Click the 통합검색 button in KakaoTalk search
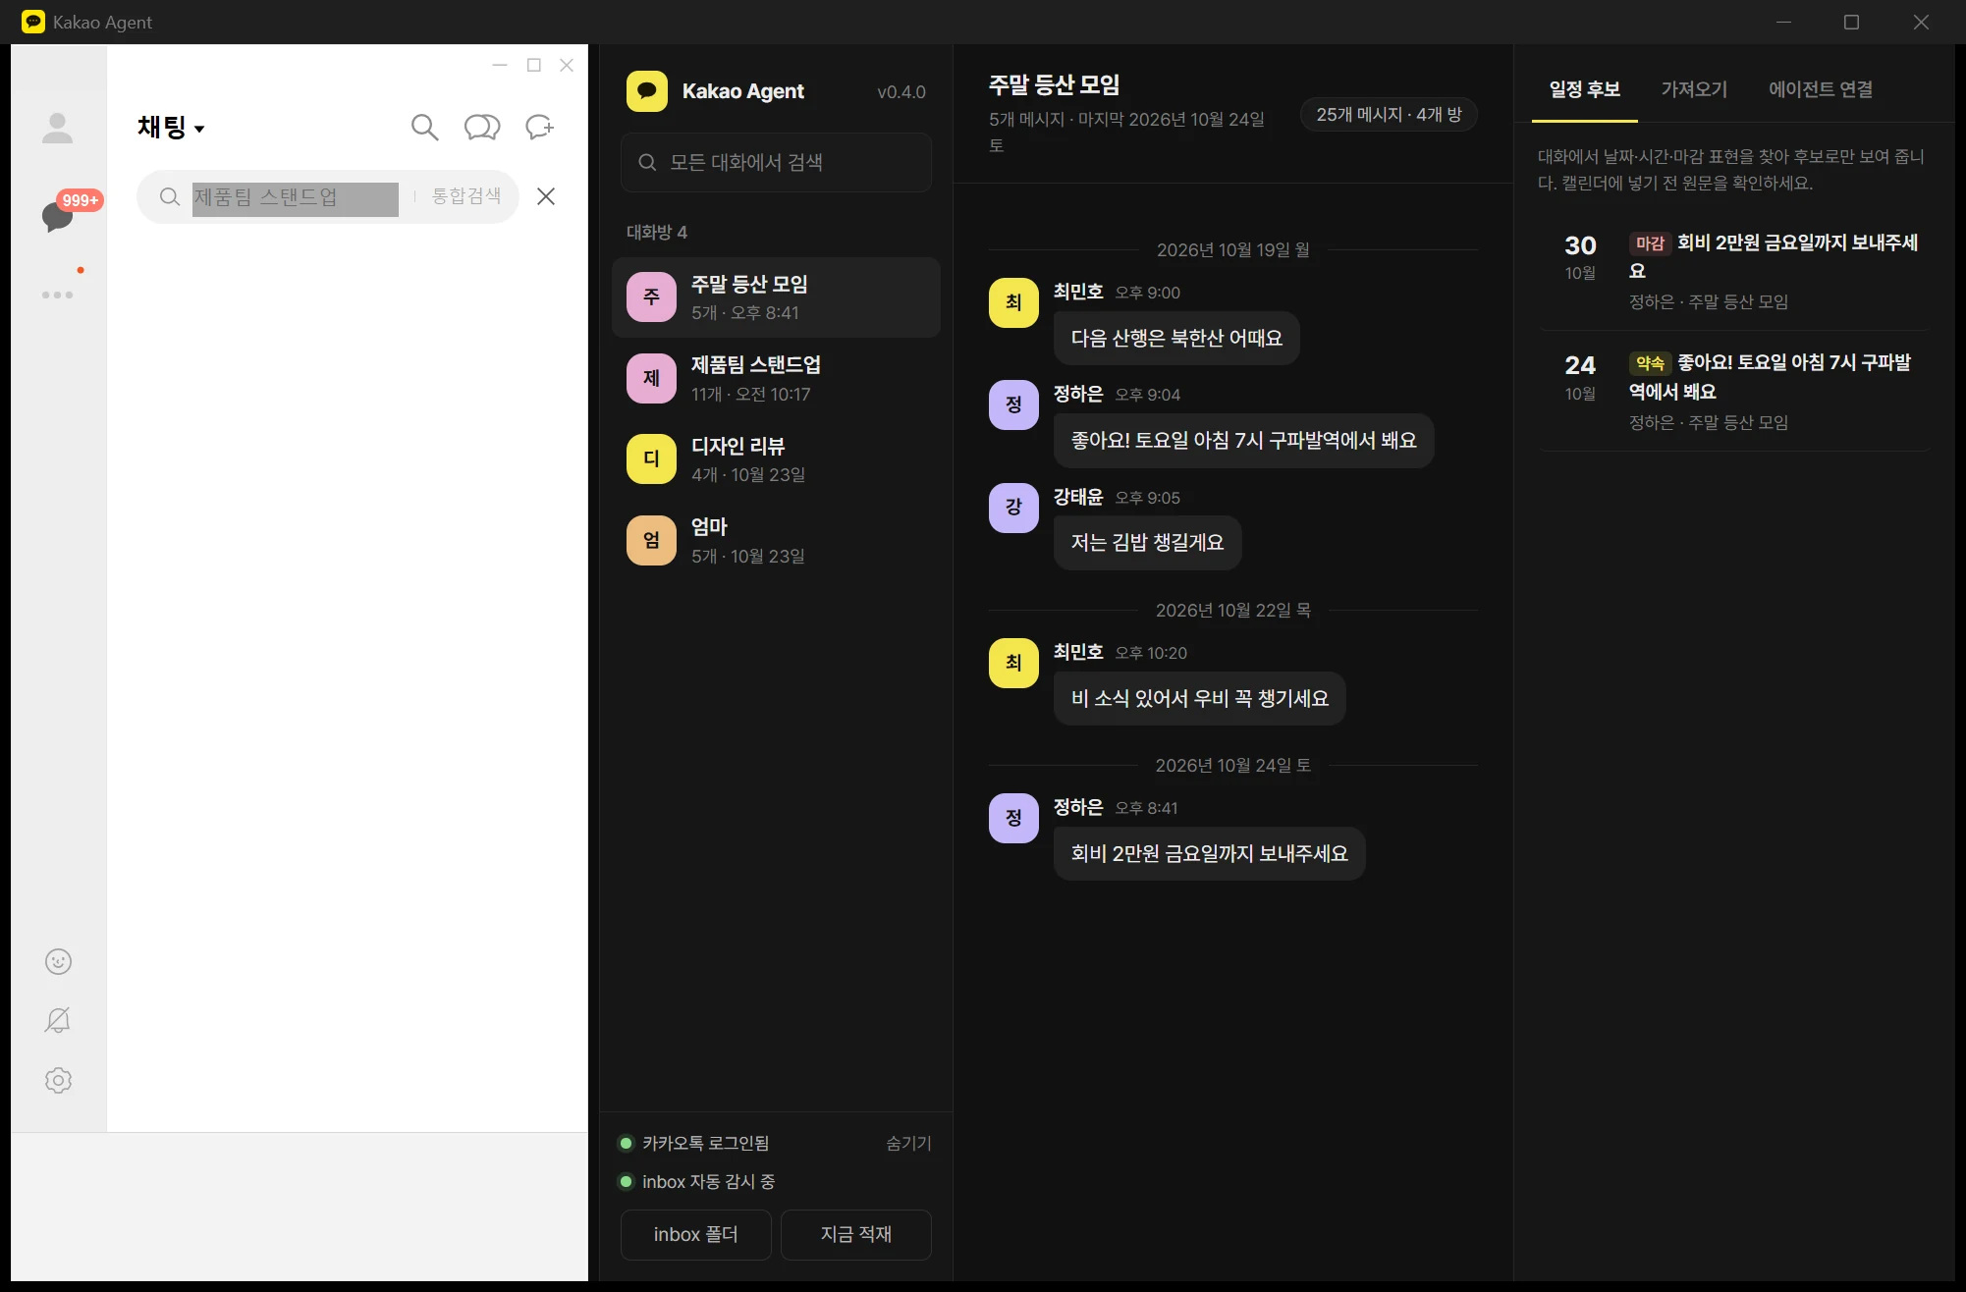 pos(466,196)
